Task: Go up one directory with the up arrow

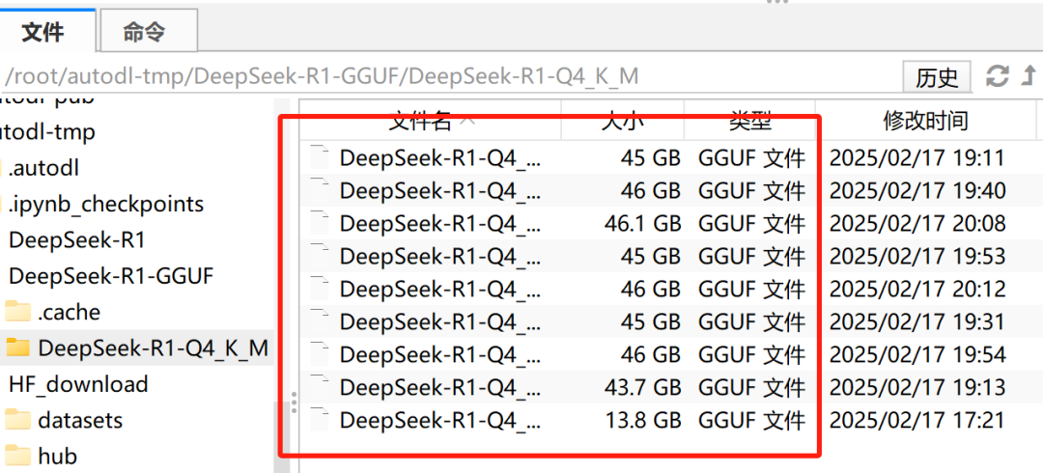Action: pyautogui.click(x=1029, y=75)
